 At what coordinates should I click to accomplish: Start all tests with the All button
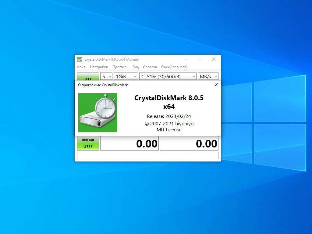click(x=88, y=76)
